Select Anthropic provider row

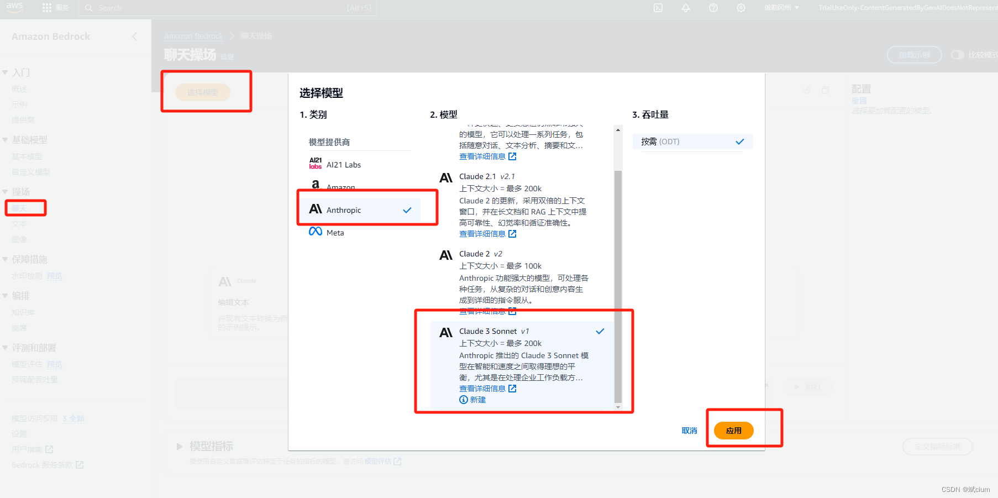360,210
